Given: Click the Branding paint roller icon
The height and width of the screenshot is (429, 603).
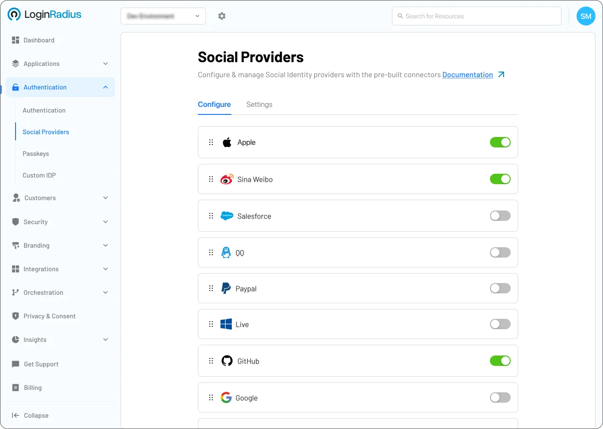Looking at the screenshot, I should [x=16, y=245].
